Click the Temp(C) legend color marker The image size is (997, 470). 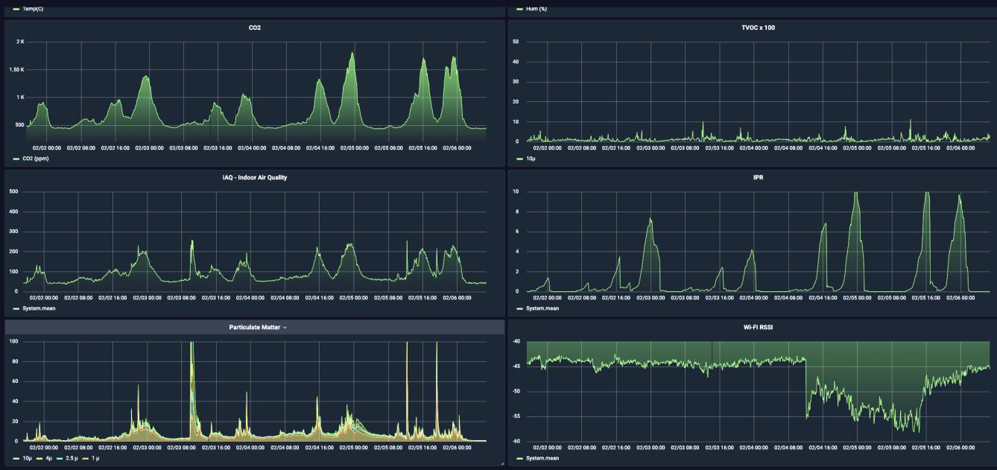click(17, 8)
